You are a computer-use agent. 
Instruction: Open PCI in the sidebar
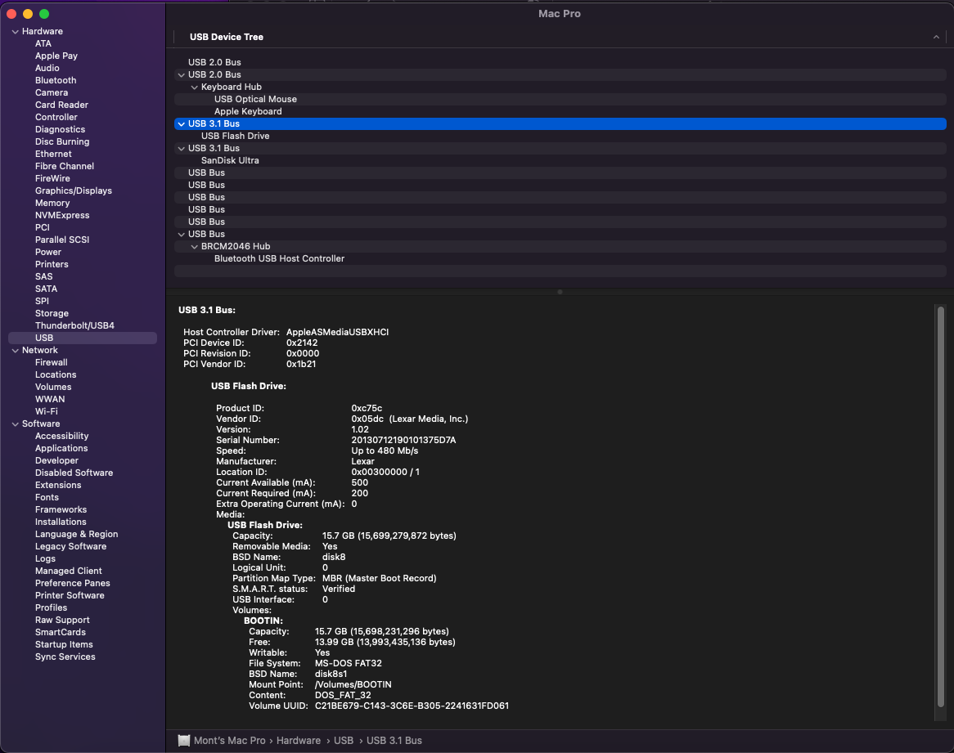click(42, 227)
